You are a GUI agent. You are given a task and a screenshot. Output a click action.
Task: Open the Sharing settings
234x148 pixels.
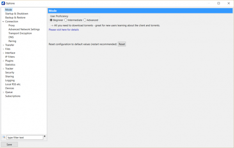[x=9, y=77]
